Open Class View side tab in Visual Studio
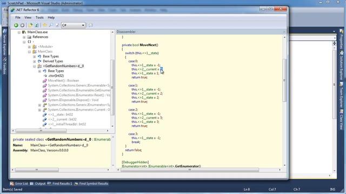The height and width of the screenshot is (194, 346). (341, 120)
